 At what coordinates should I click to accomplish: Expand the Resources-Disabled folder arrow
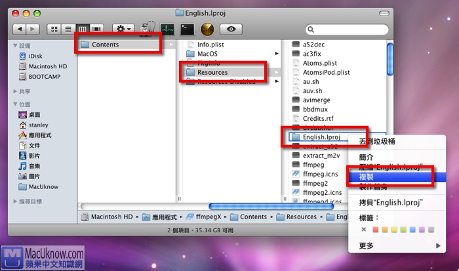click(x=277, y=81)
